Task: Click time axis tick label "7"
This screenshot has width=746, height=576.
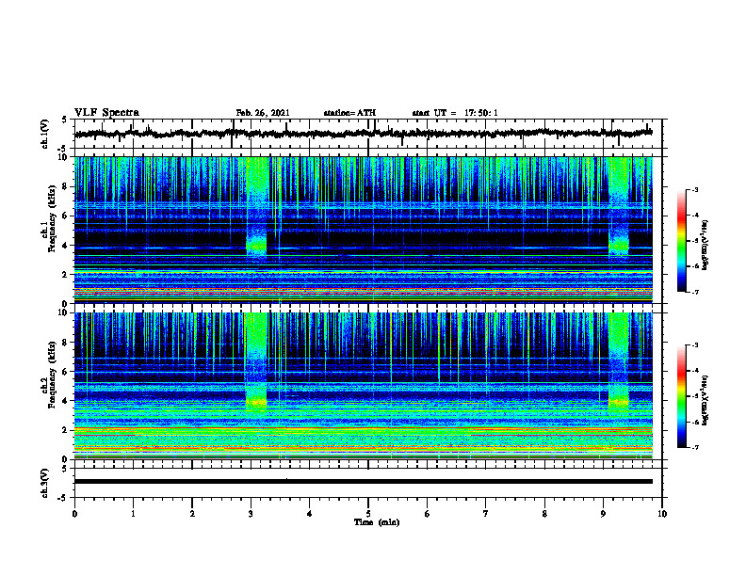Action: pos(486,514)
